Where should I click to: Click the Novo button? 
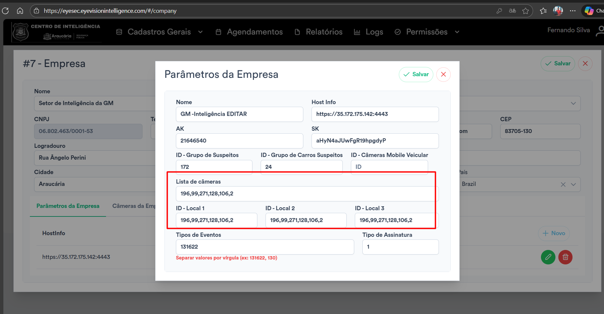coord(554,233)
